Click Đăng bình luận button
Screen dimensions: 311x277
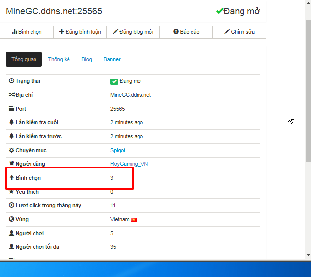[80, 32]
